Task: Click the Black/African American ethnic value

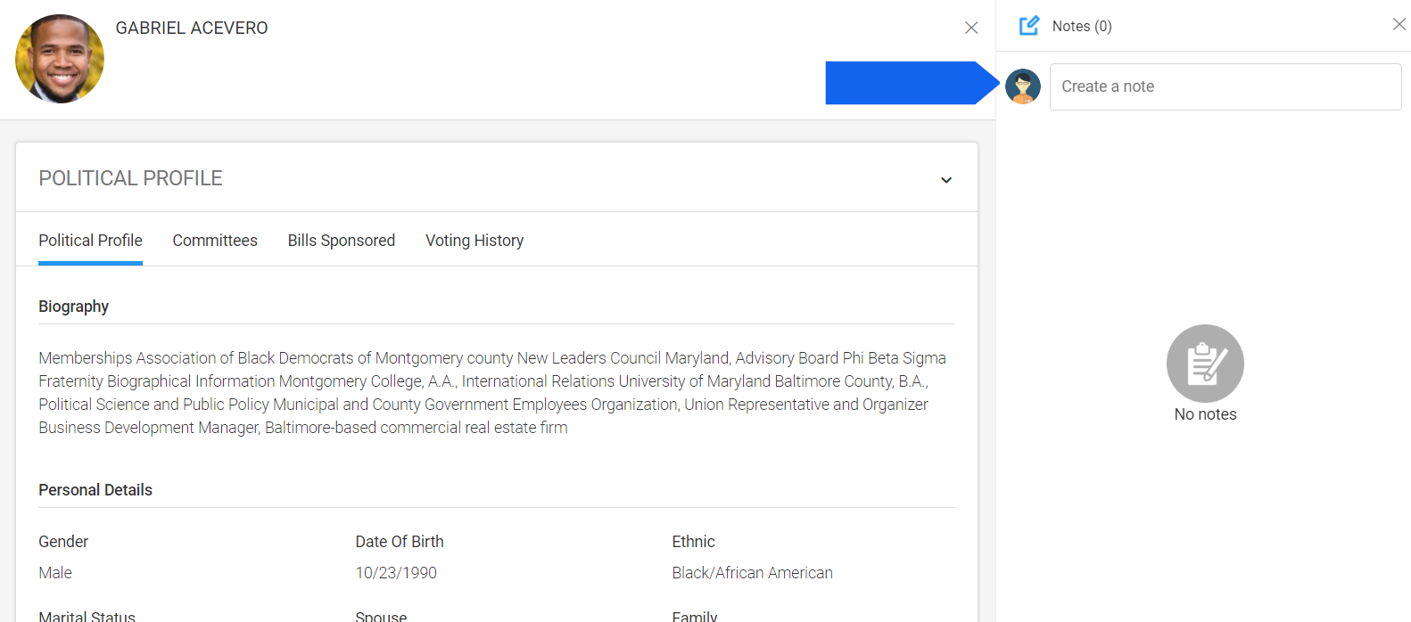Action: coord(752,573)
